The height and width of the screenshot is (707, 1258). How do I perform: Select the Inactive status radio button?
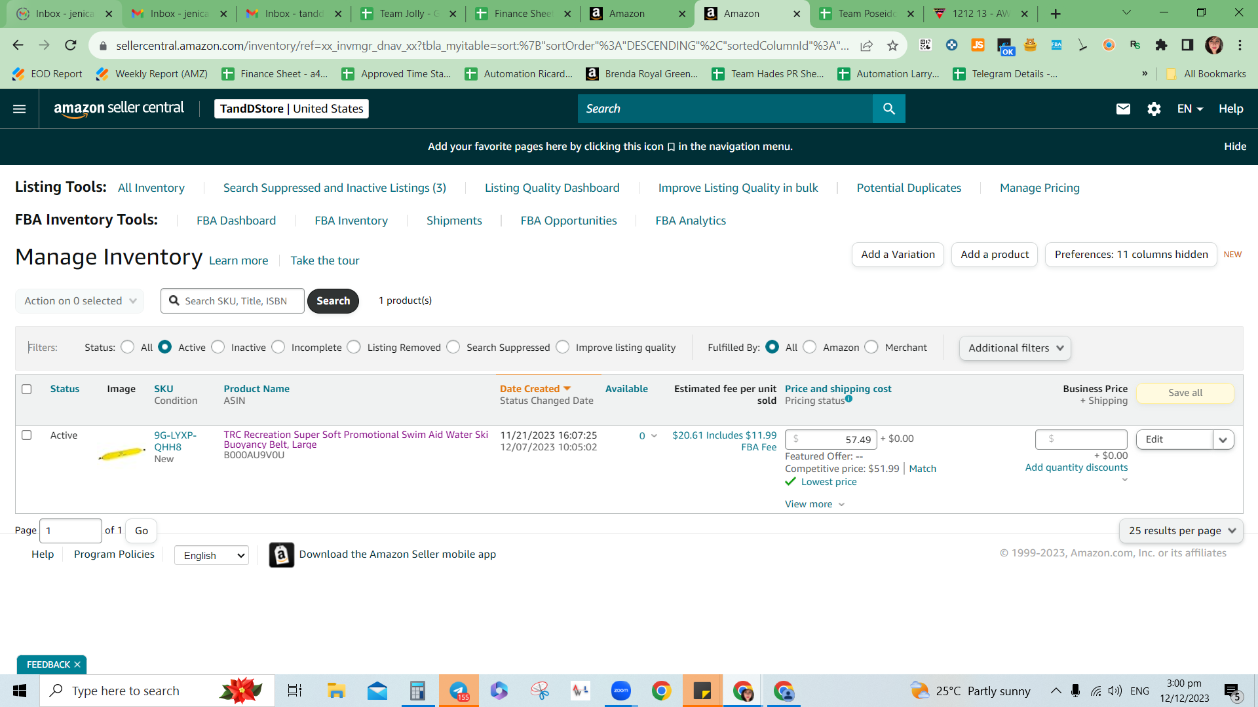218,347
